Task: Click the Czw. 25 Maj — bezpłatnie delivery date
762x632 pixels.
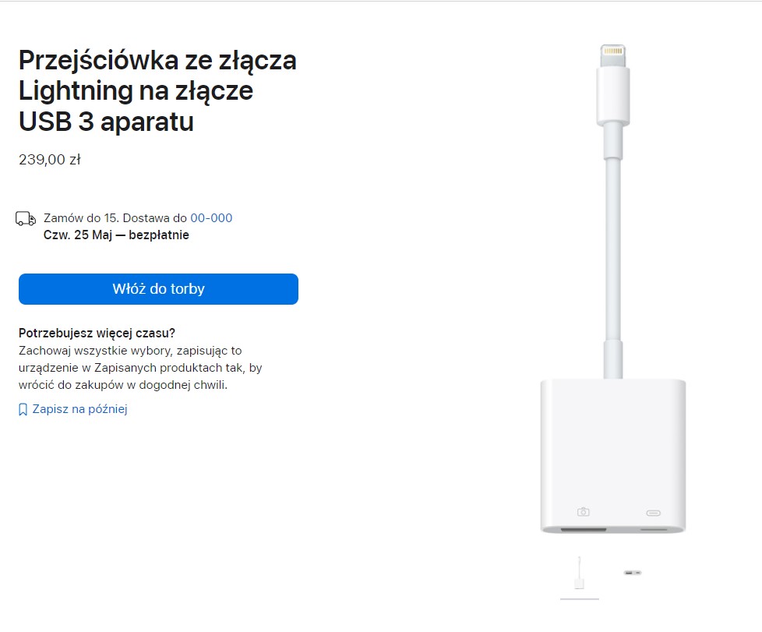Action: (116, 235)
